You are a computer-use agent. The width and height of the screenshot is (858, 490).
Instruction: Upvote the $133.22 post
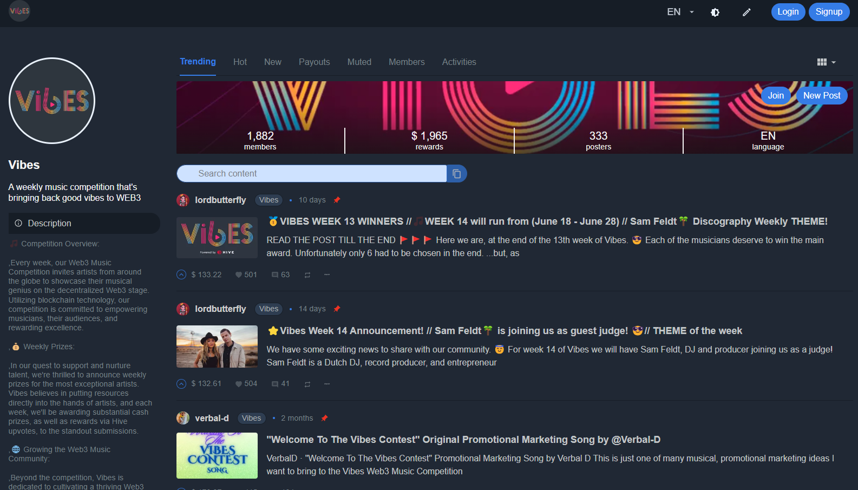point(181,275)
